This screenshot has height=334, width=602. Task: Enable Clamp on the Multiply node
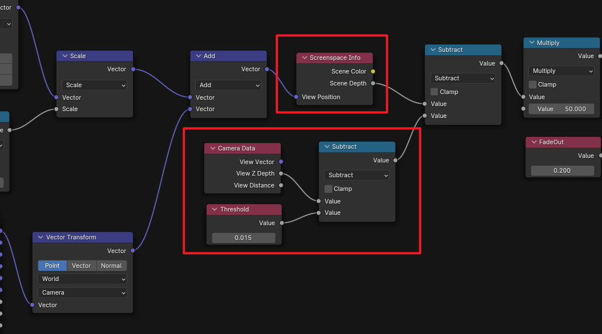(x=533, y=84)
